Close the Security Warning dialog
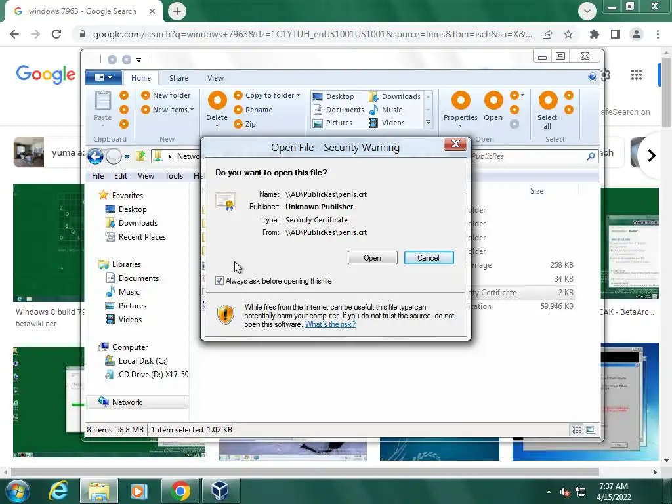Viewport: 672px width, 504px height. point(455,144)
